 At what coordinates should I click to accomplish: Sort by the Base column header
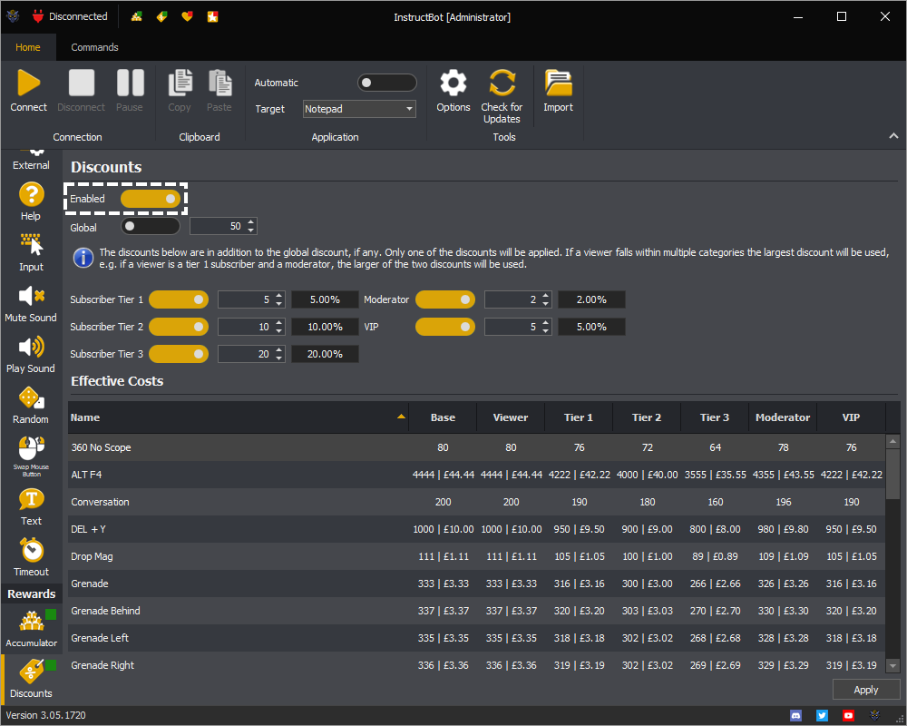coord(443,417)
